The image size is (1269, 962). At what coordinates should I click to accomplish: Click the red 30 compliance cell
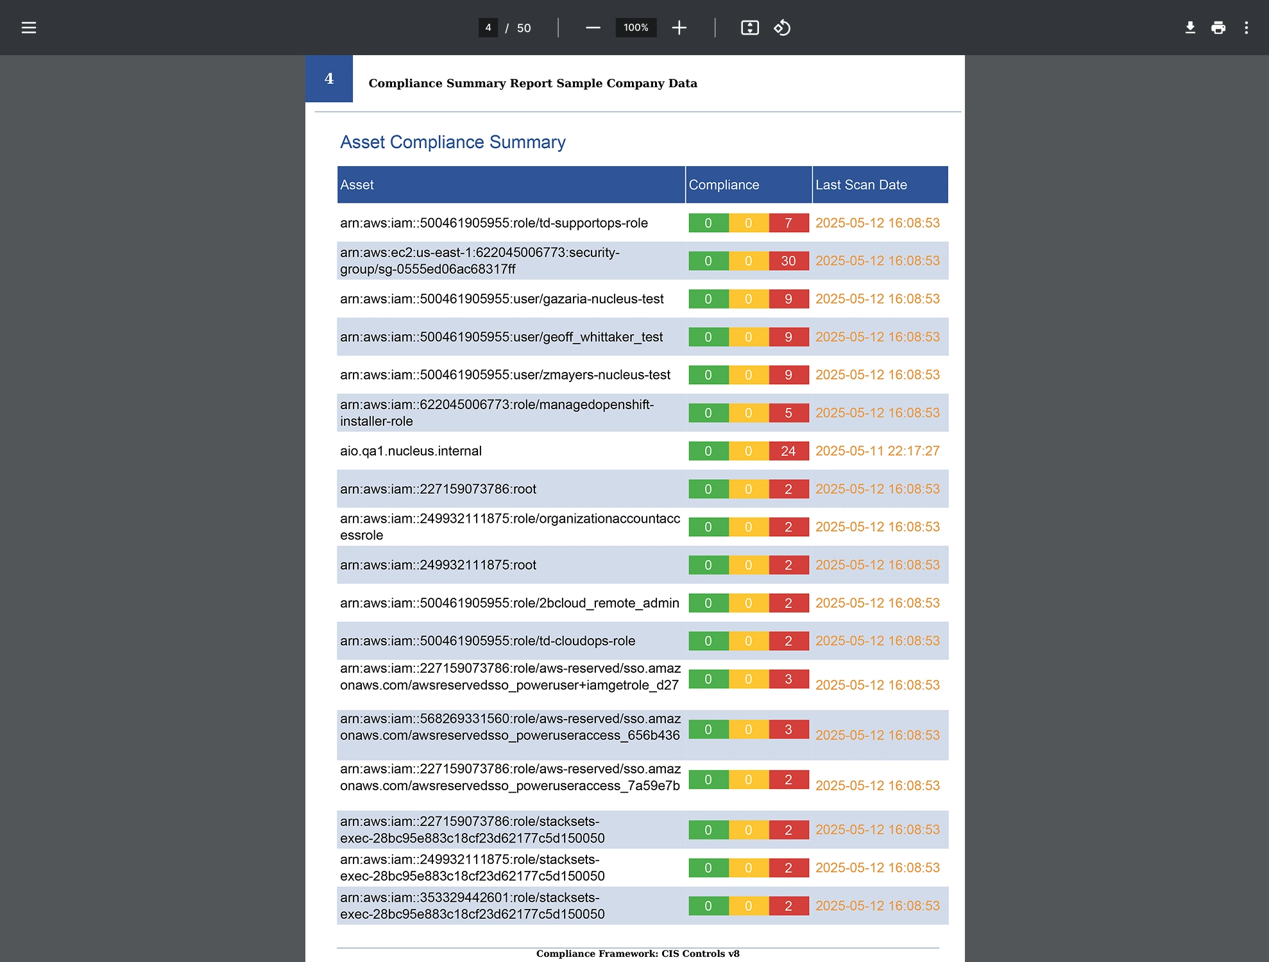pyautogui.click(x=788, y=261)
